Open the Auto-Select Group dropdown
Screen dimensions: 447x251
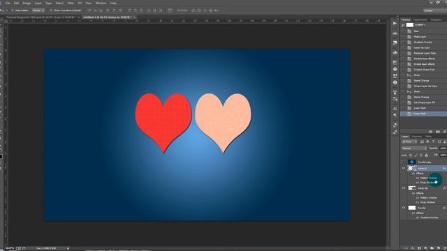(x=38, y=10)
